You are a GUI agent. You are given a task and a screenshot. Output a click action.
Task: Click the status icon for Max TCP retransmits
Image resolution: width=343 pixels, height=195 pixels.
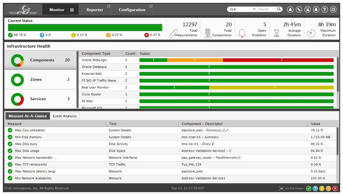coord(10,164)
